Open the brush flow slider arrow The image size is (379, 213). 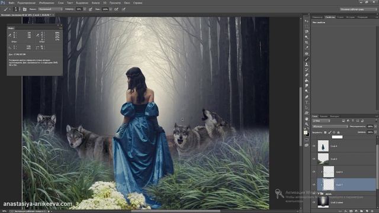click(x=111, y=9)
